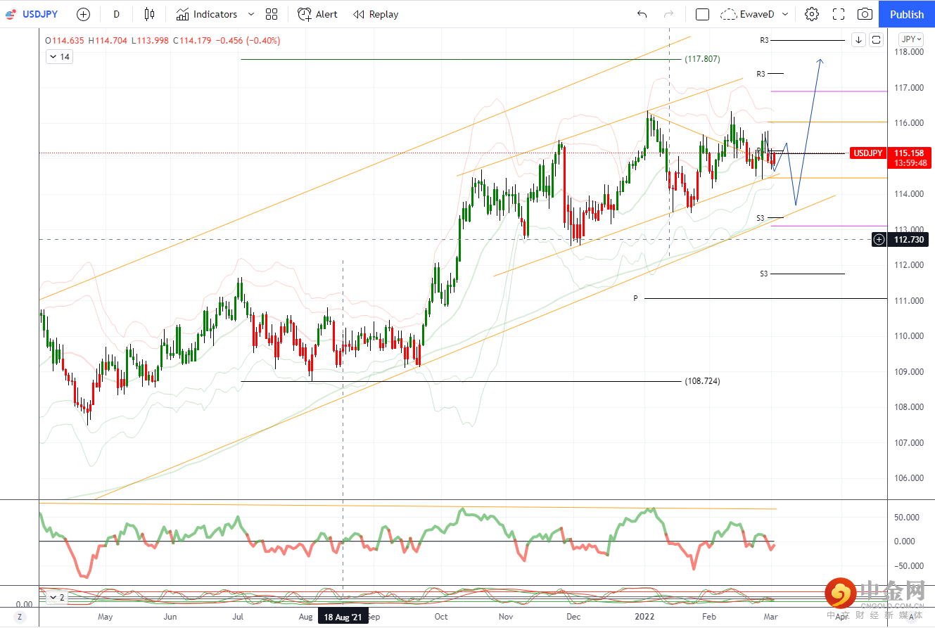Create a new Alert

point(317,14)
